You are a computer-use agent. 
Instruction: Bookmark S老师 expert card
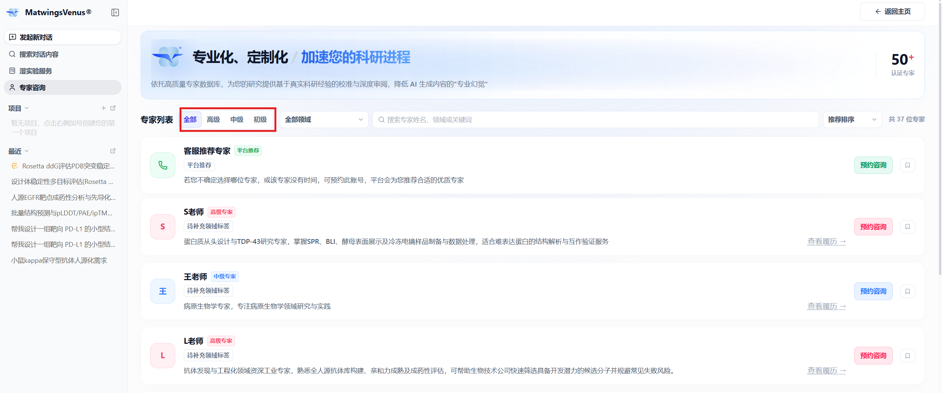point(908,226)
